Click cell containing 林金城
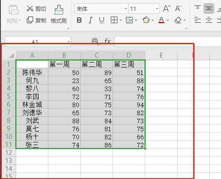The image size is (221, 179). click(x=32, y=104)
